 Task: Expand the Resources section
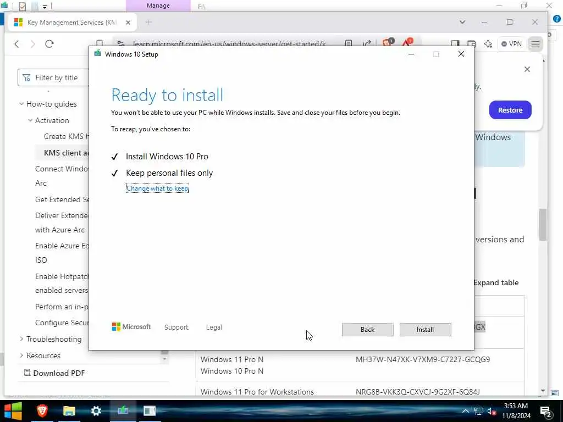point(21,356)
